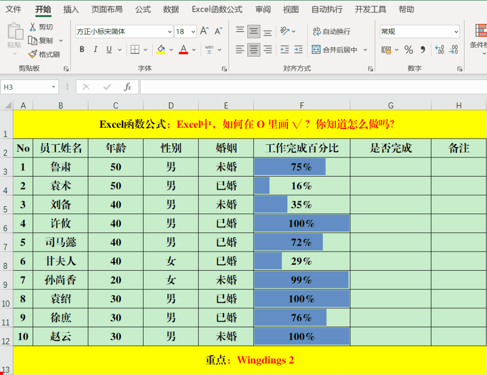Apply comma style number format
This screenshot has height=375, width=487.
pyautogui.click(x=423, y=50)
